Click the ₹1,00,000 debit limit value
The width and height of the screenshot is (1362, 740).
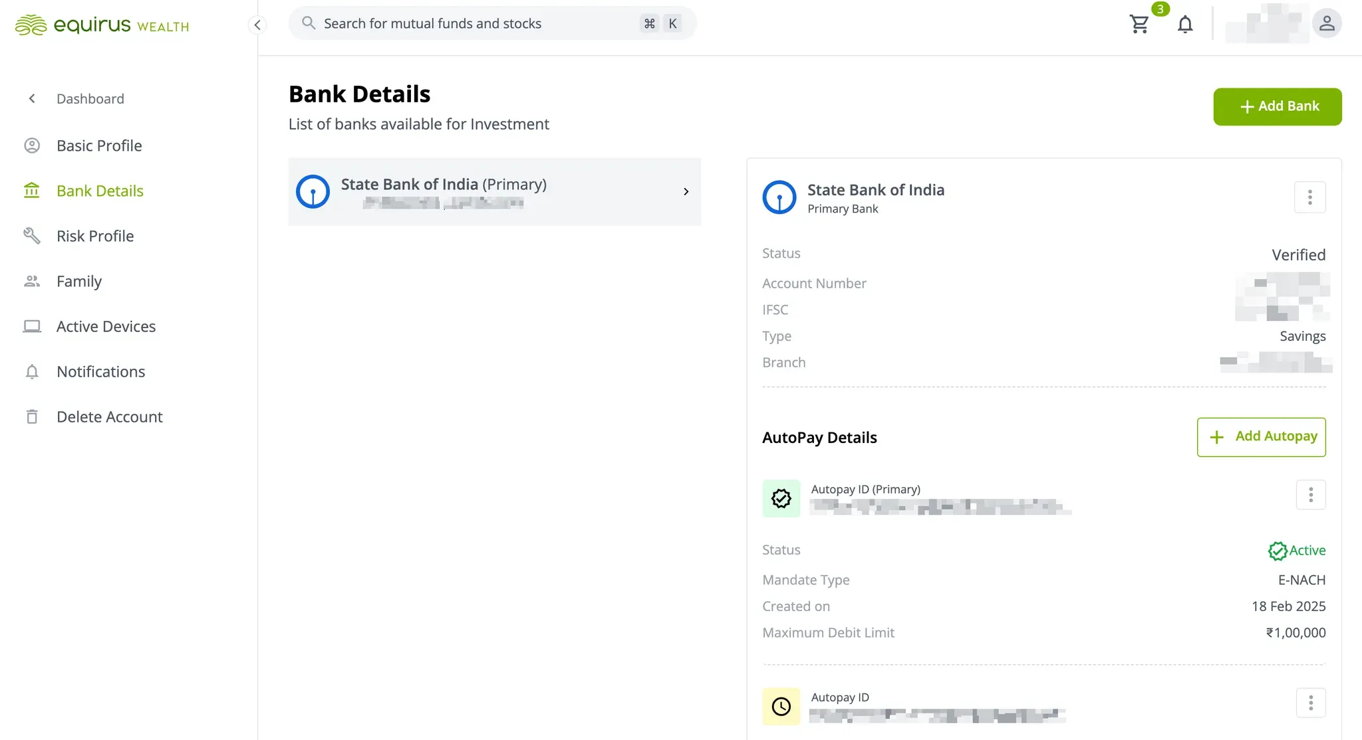[1295, 633]
